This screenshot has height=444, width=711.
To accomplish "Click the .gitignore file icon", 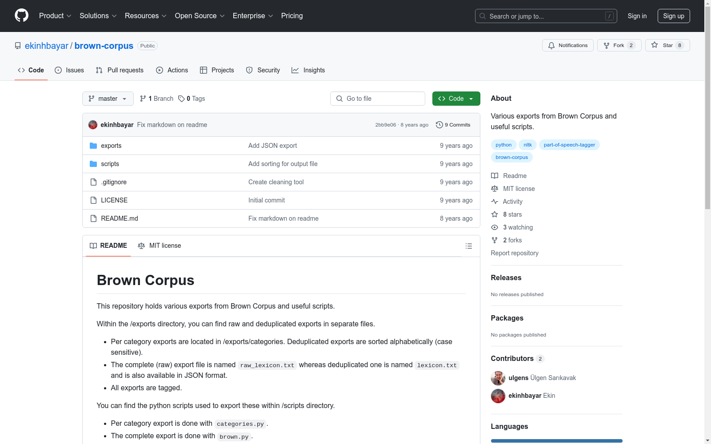I will (93, 182).
